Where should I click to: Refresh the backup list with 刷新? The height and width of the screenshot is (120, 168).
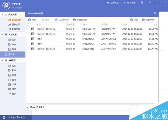click(x=134, y=20)
